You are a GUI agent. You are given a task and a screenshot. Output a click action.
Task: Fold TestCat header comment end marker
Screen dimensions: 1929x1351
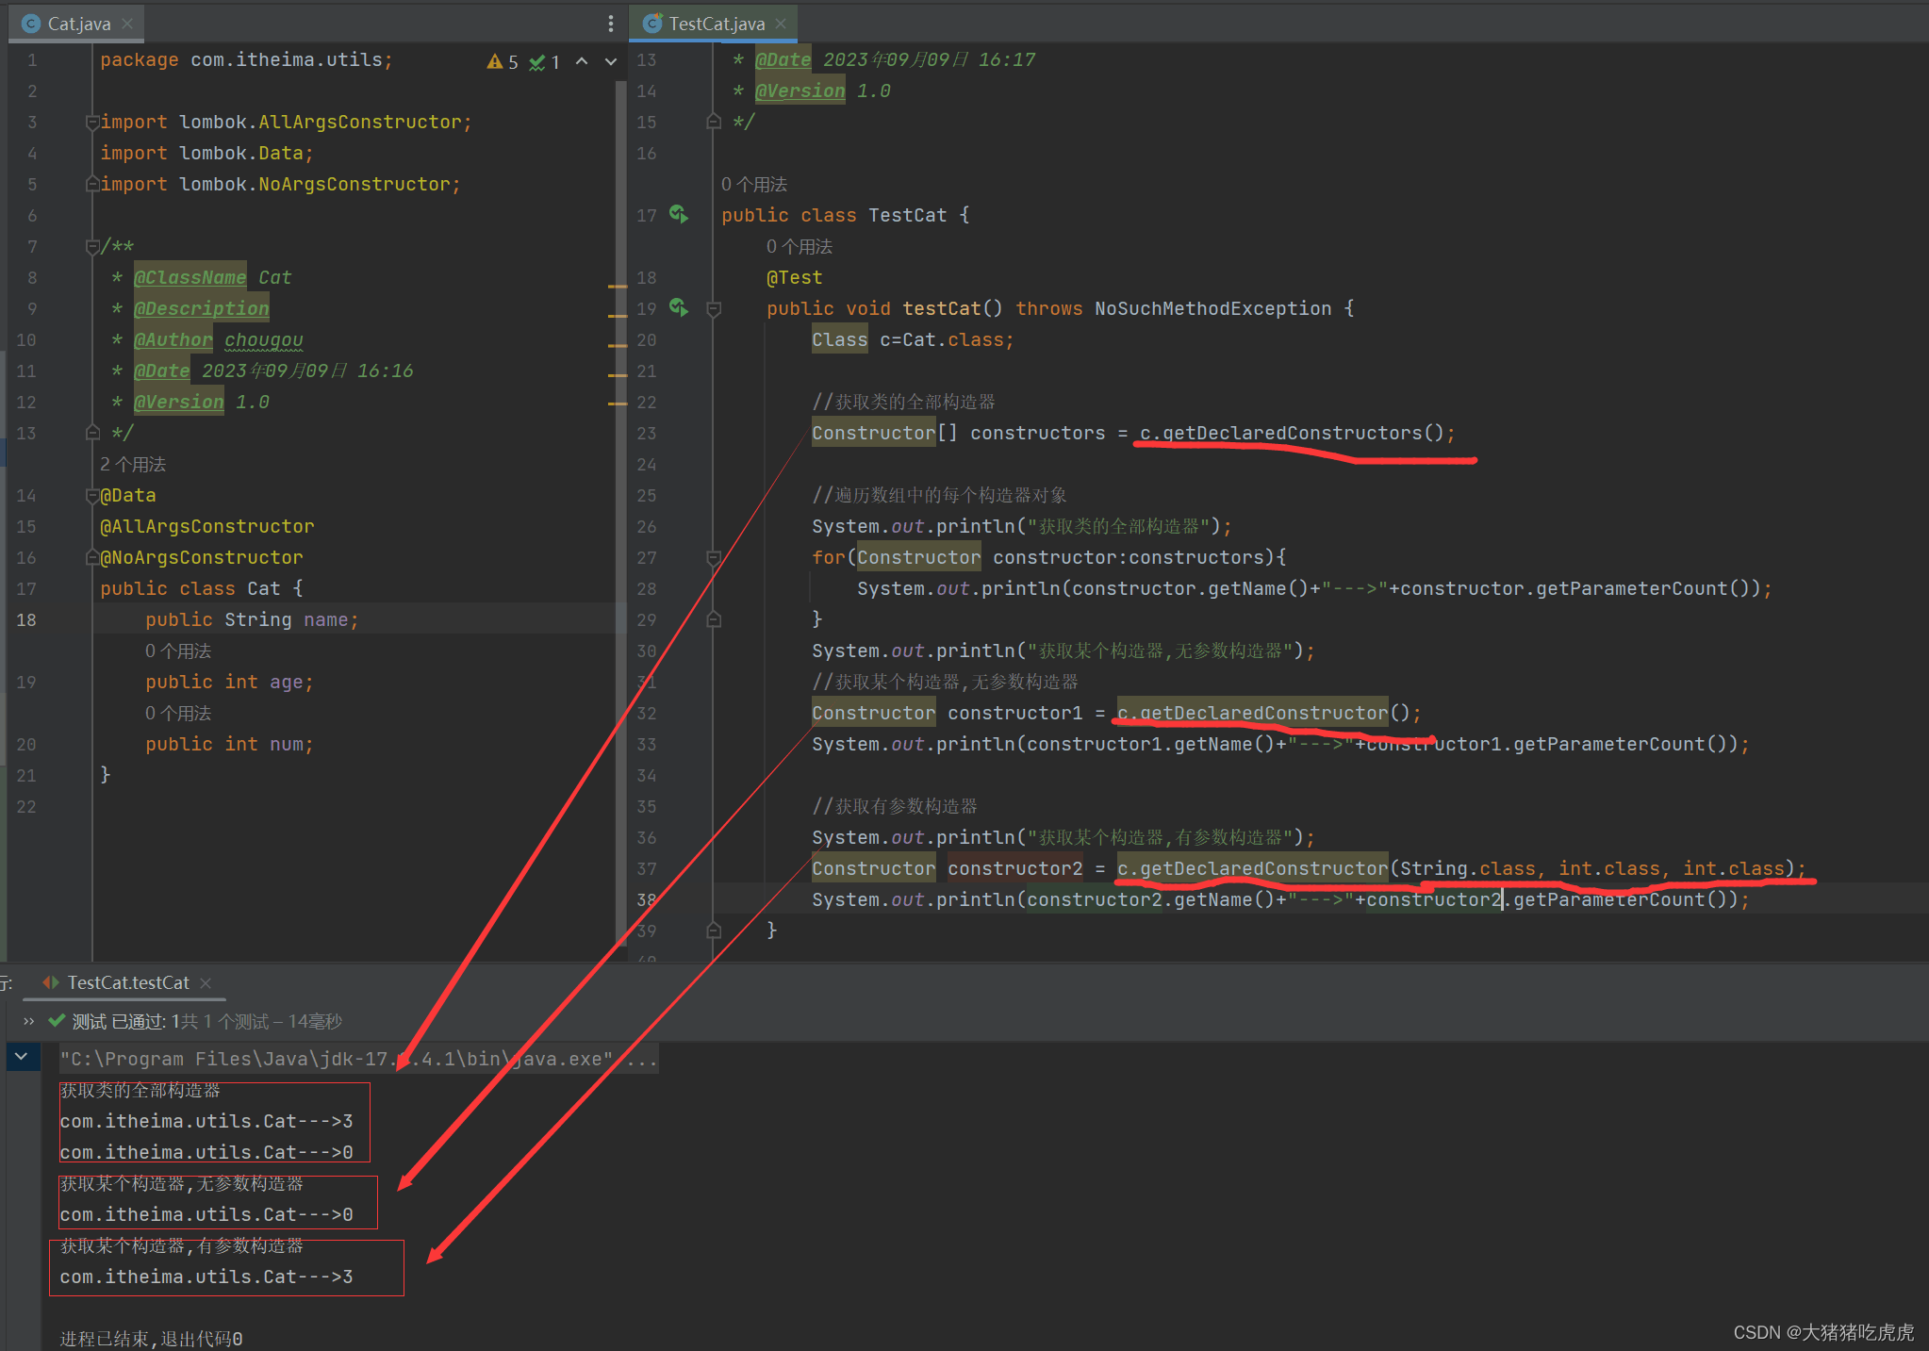click(x=714, y=122)
